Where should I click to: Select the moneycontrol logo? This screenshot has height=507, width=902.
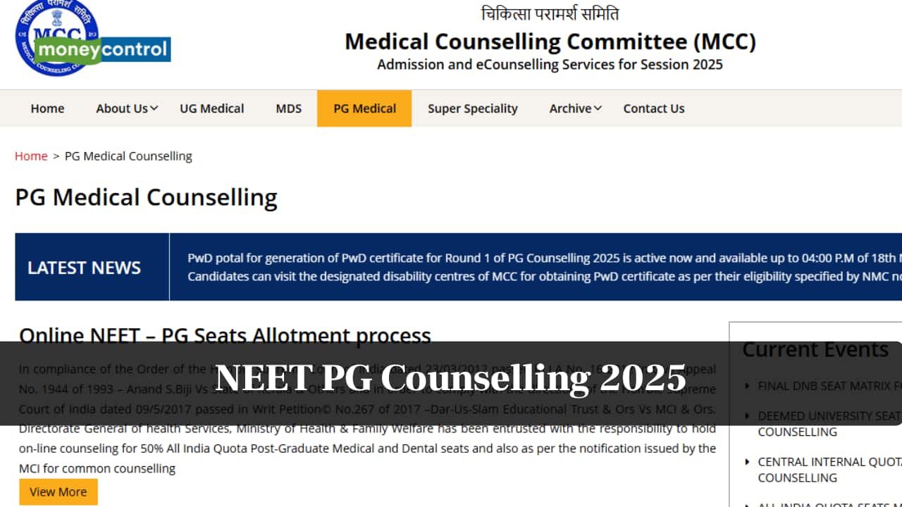(104, 49)
